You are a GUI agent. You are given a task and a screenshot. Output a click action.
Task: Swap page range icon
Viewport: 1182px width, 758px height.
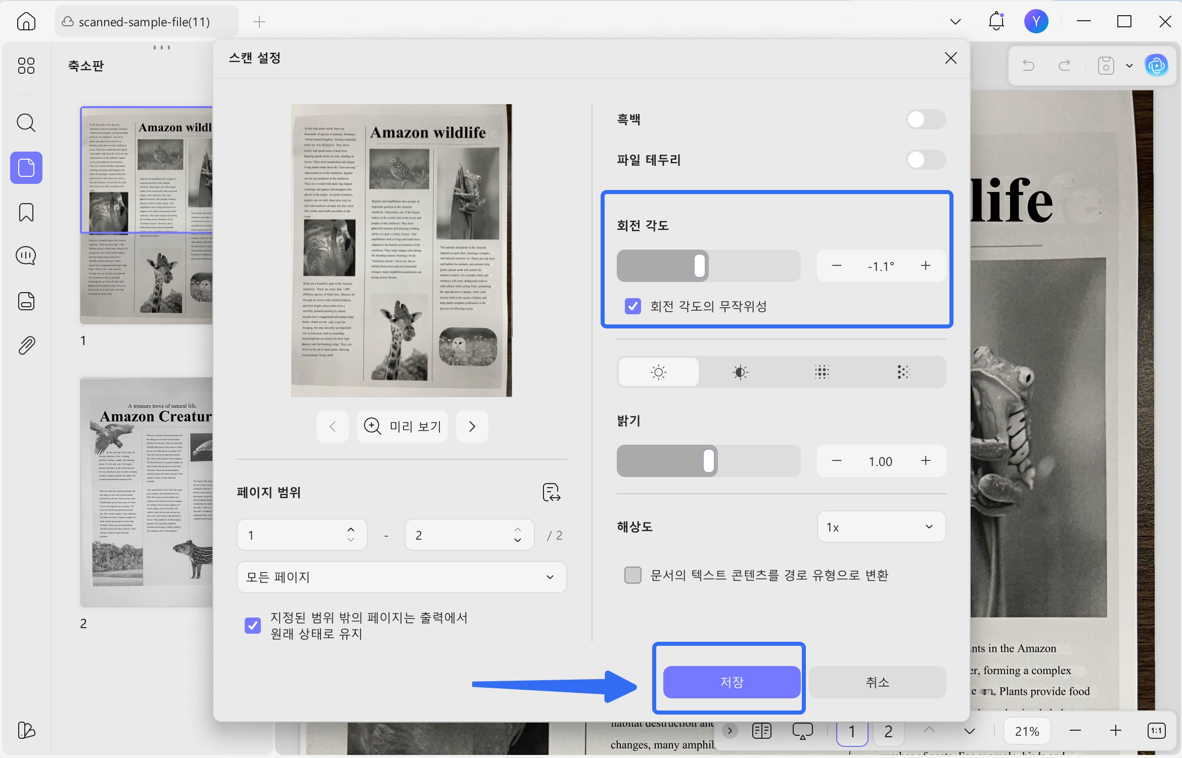click(x=552, y=492)
